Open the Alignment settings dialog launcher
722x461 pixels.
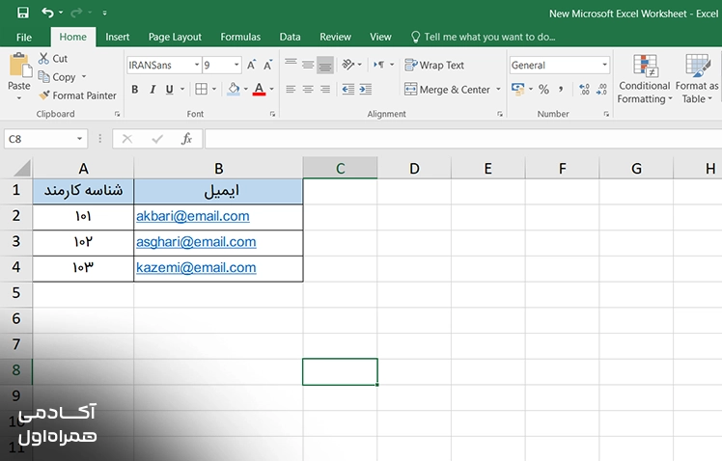tap(500, 114)
